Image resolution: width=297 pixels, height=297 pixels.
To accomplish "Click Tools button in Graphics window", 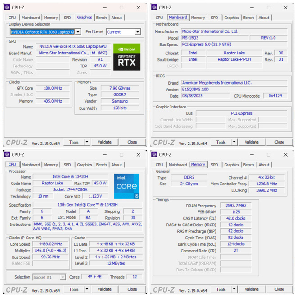I will click(x=74, y=142).
